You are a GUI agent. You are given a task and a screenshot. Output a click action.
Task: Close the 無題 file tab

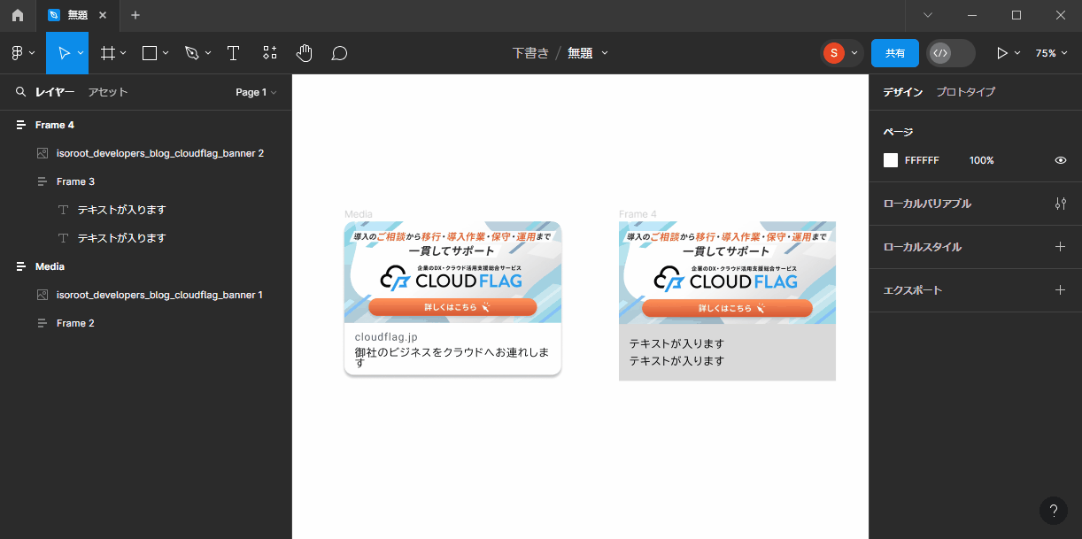click(x=103, y=15)
